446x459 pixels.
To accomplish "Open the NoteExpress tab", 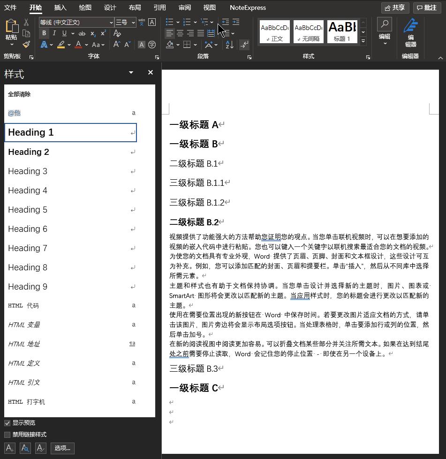I will click(248, 8).
